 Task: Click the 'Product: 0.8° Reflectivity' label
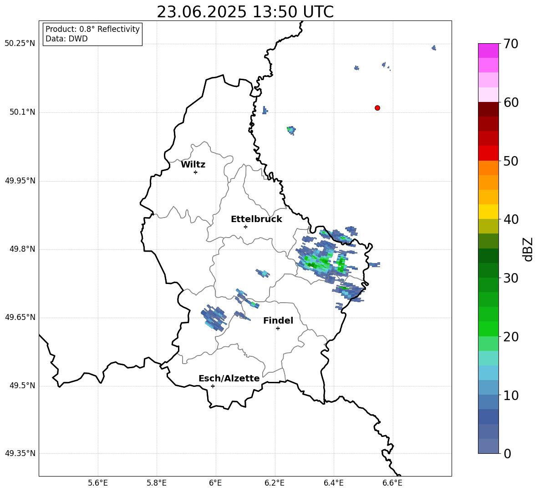92,29
